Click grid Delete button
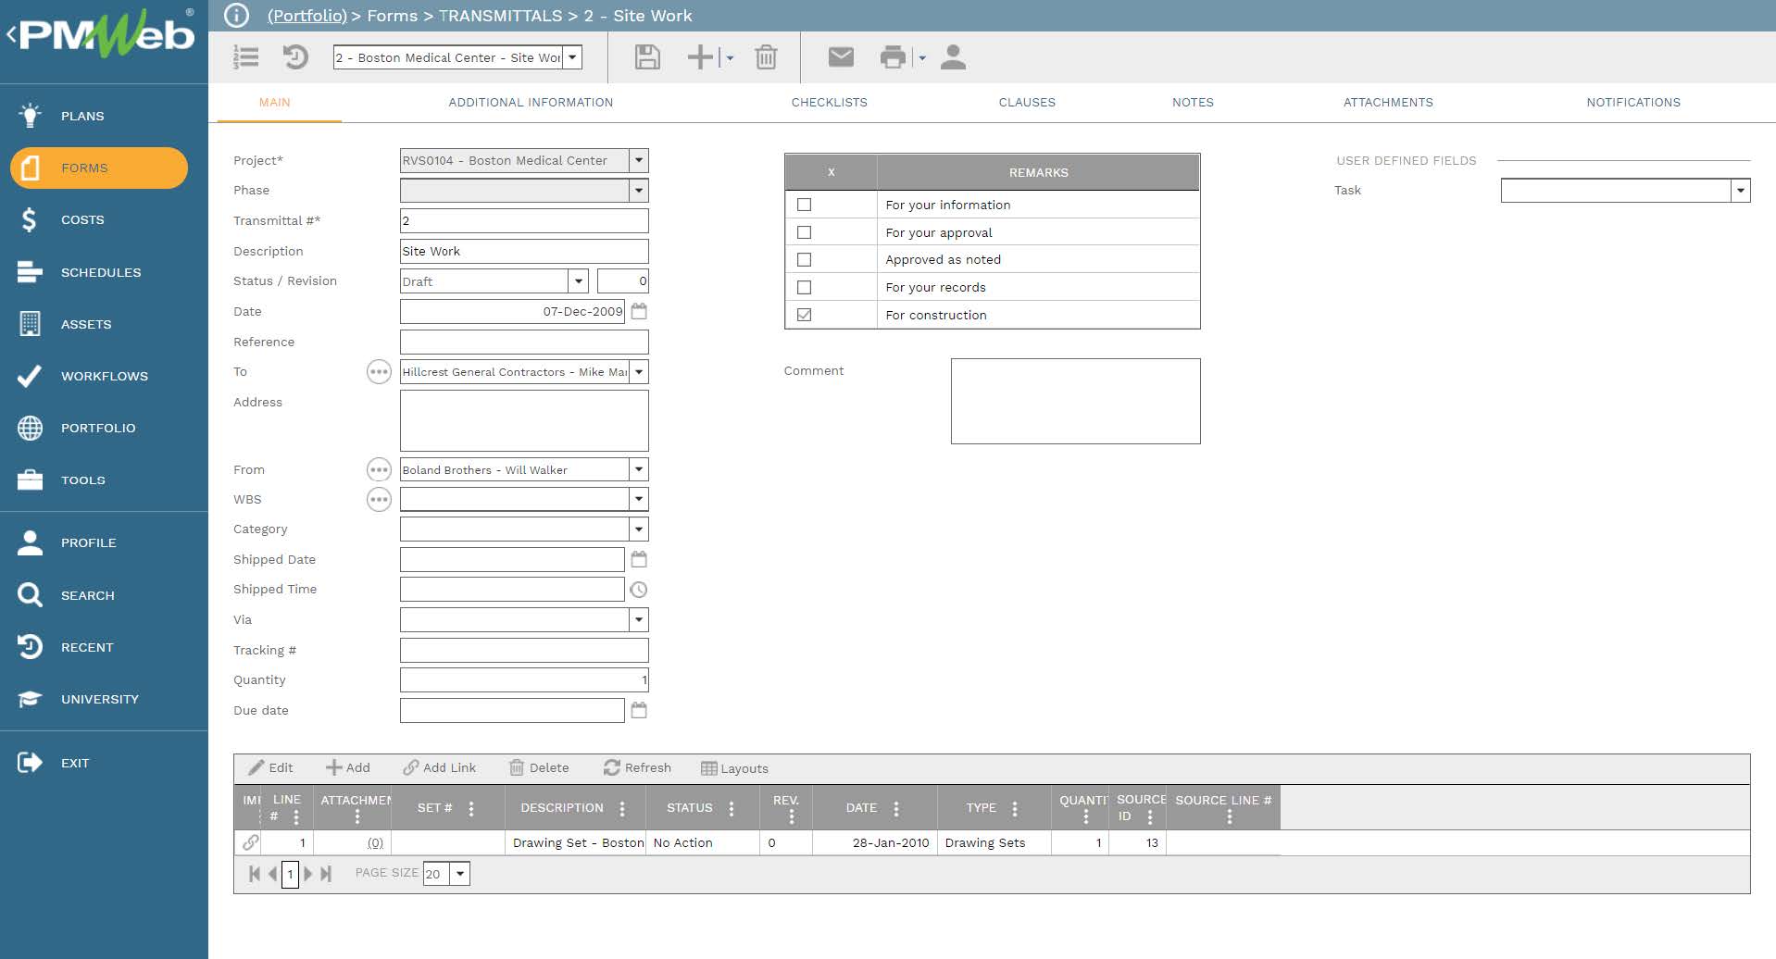 [539, 768]
